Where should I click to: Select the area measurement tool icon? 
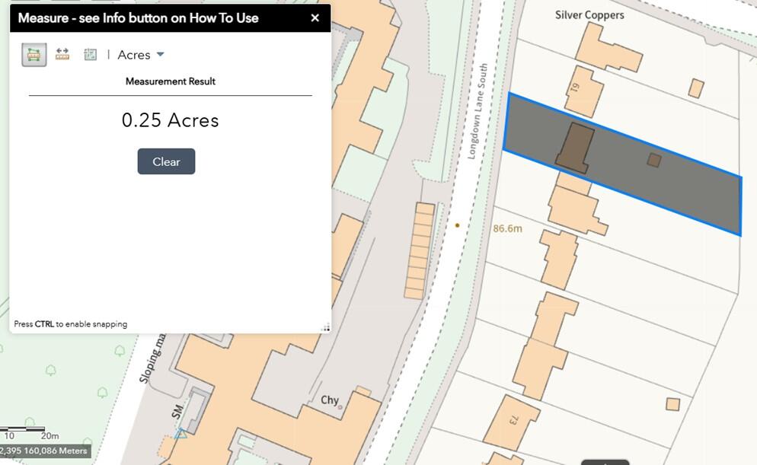pyautogui.click(x=34, y=54)
